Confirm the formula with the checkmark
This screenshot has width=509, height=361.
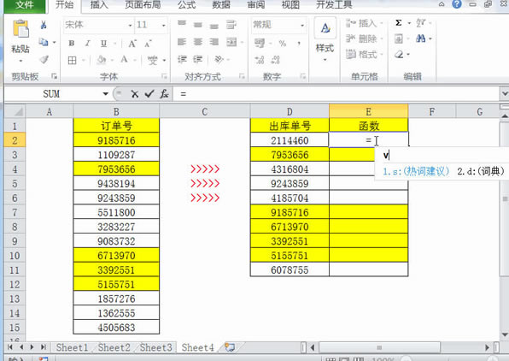[149, 94]
